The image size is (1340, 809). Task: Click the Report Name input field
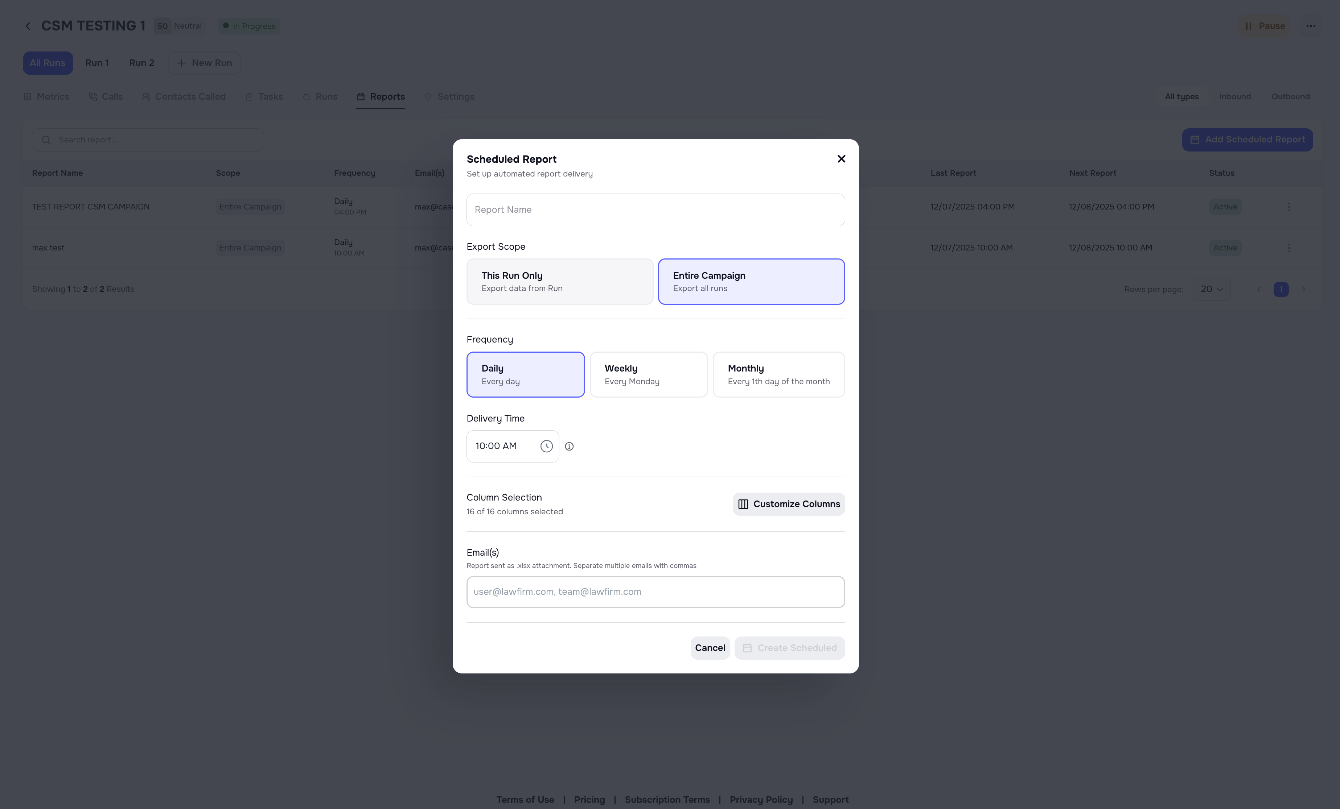click(x=655, y=209)
